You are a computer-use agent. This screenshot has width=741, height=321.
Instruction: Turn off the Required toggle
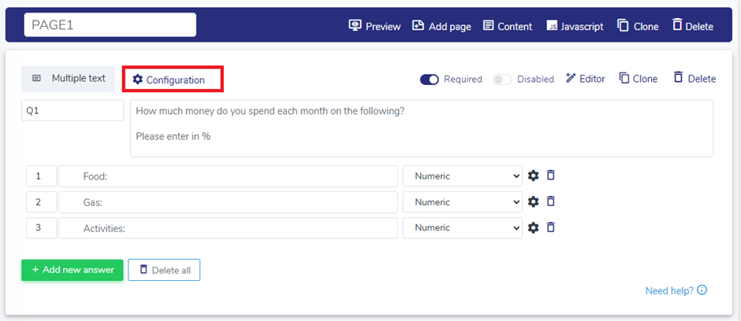(430, 79)
